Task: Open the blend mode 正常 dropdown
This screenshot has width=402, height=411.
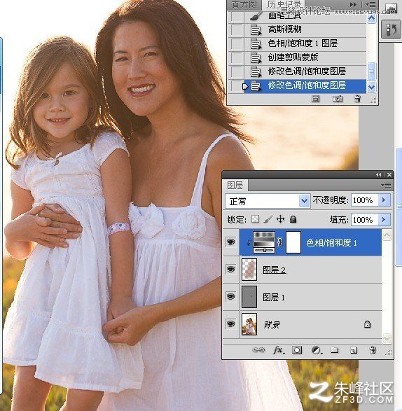Action: point(268,202)
